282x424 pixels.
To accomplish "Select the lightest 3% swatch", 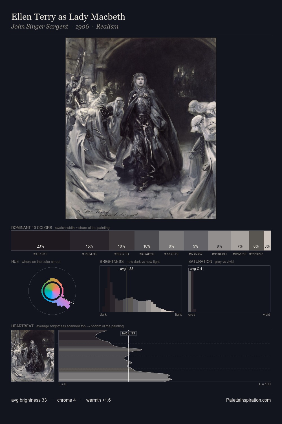I will (267, 241).
